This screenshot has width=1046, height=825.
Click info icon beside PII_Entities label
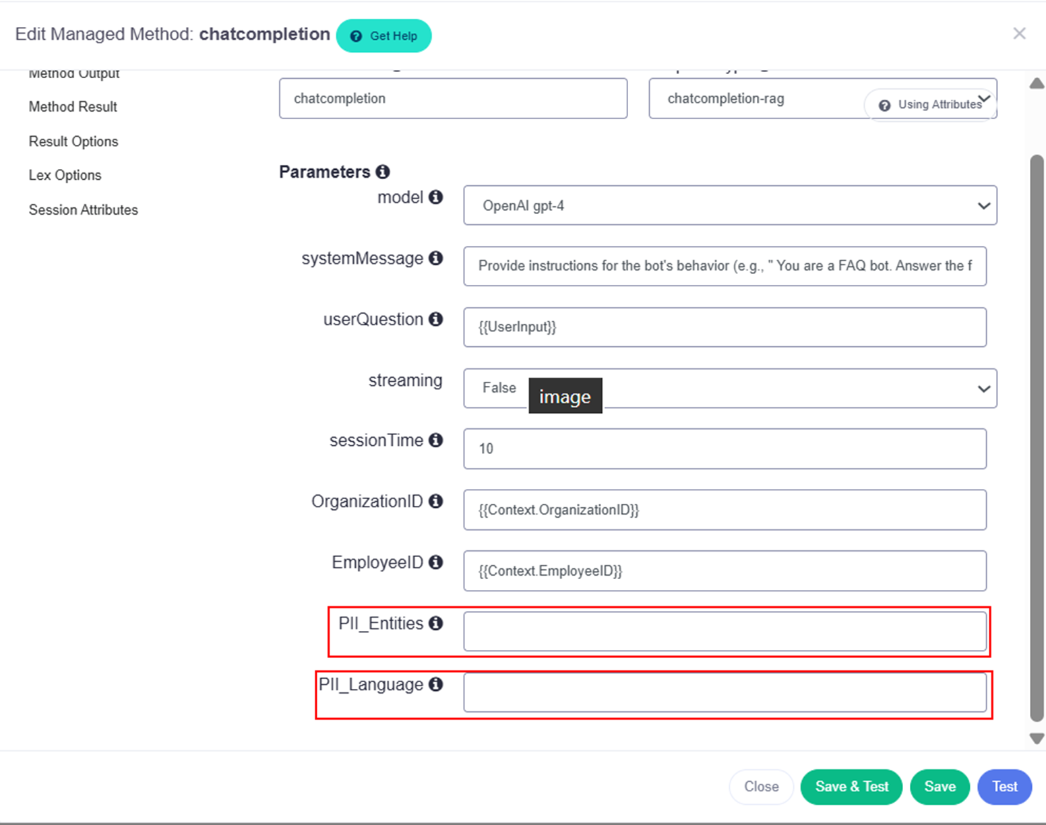pyautogui.click(x=436, y=623)
